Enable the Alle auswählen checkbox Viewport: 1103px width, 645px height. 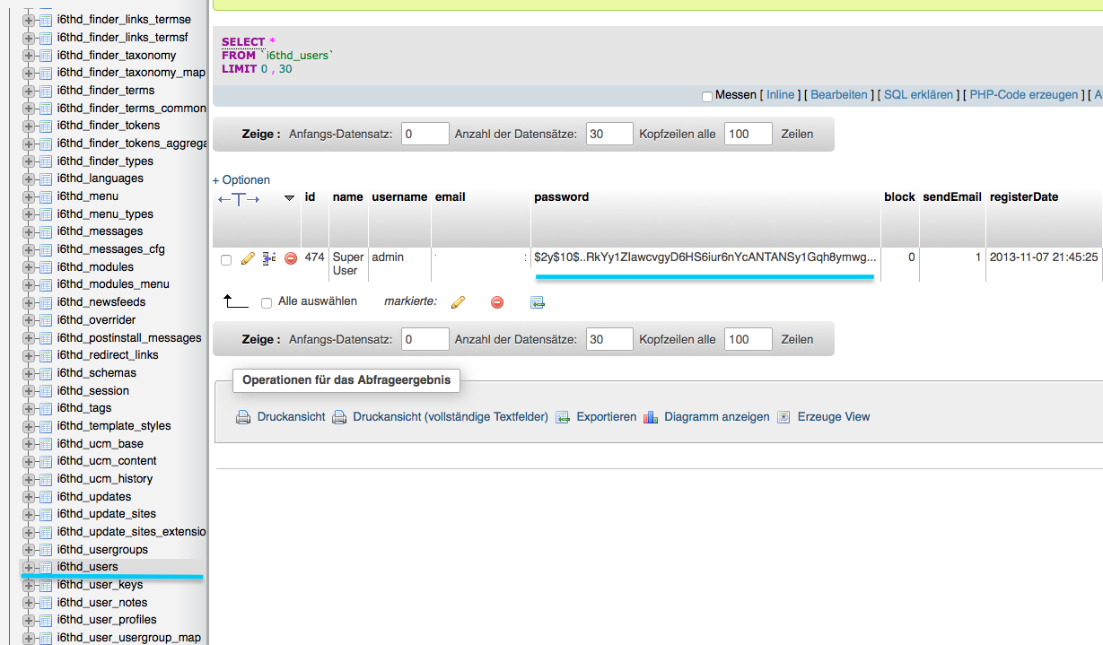267,303
